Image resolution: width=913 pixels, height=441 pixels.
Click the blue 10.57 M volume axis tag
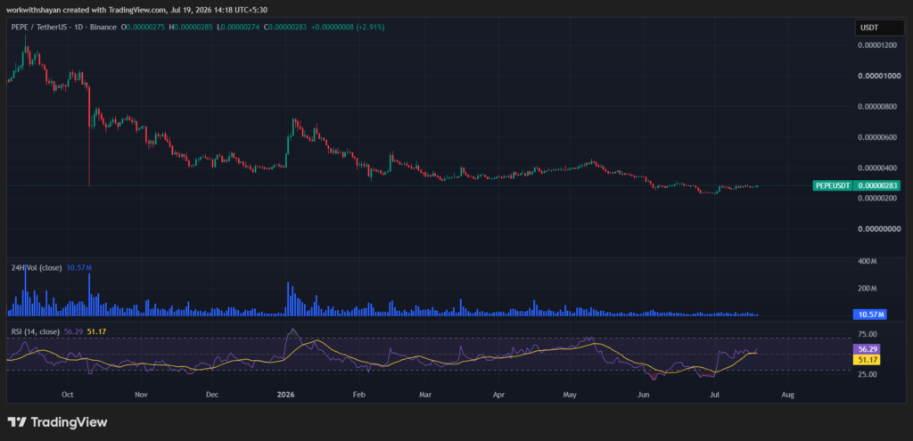click(870, 314)
